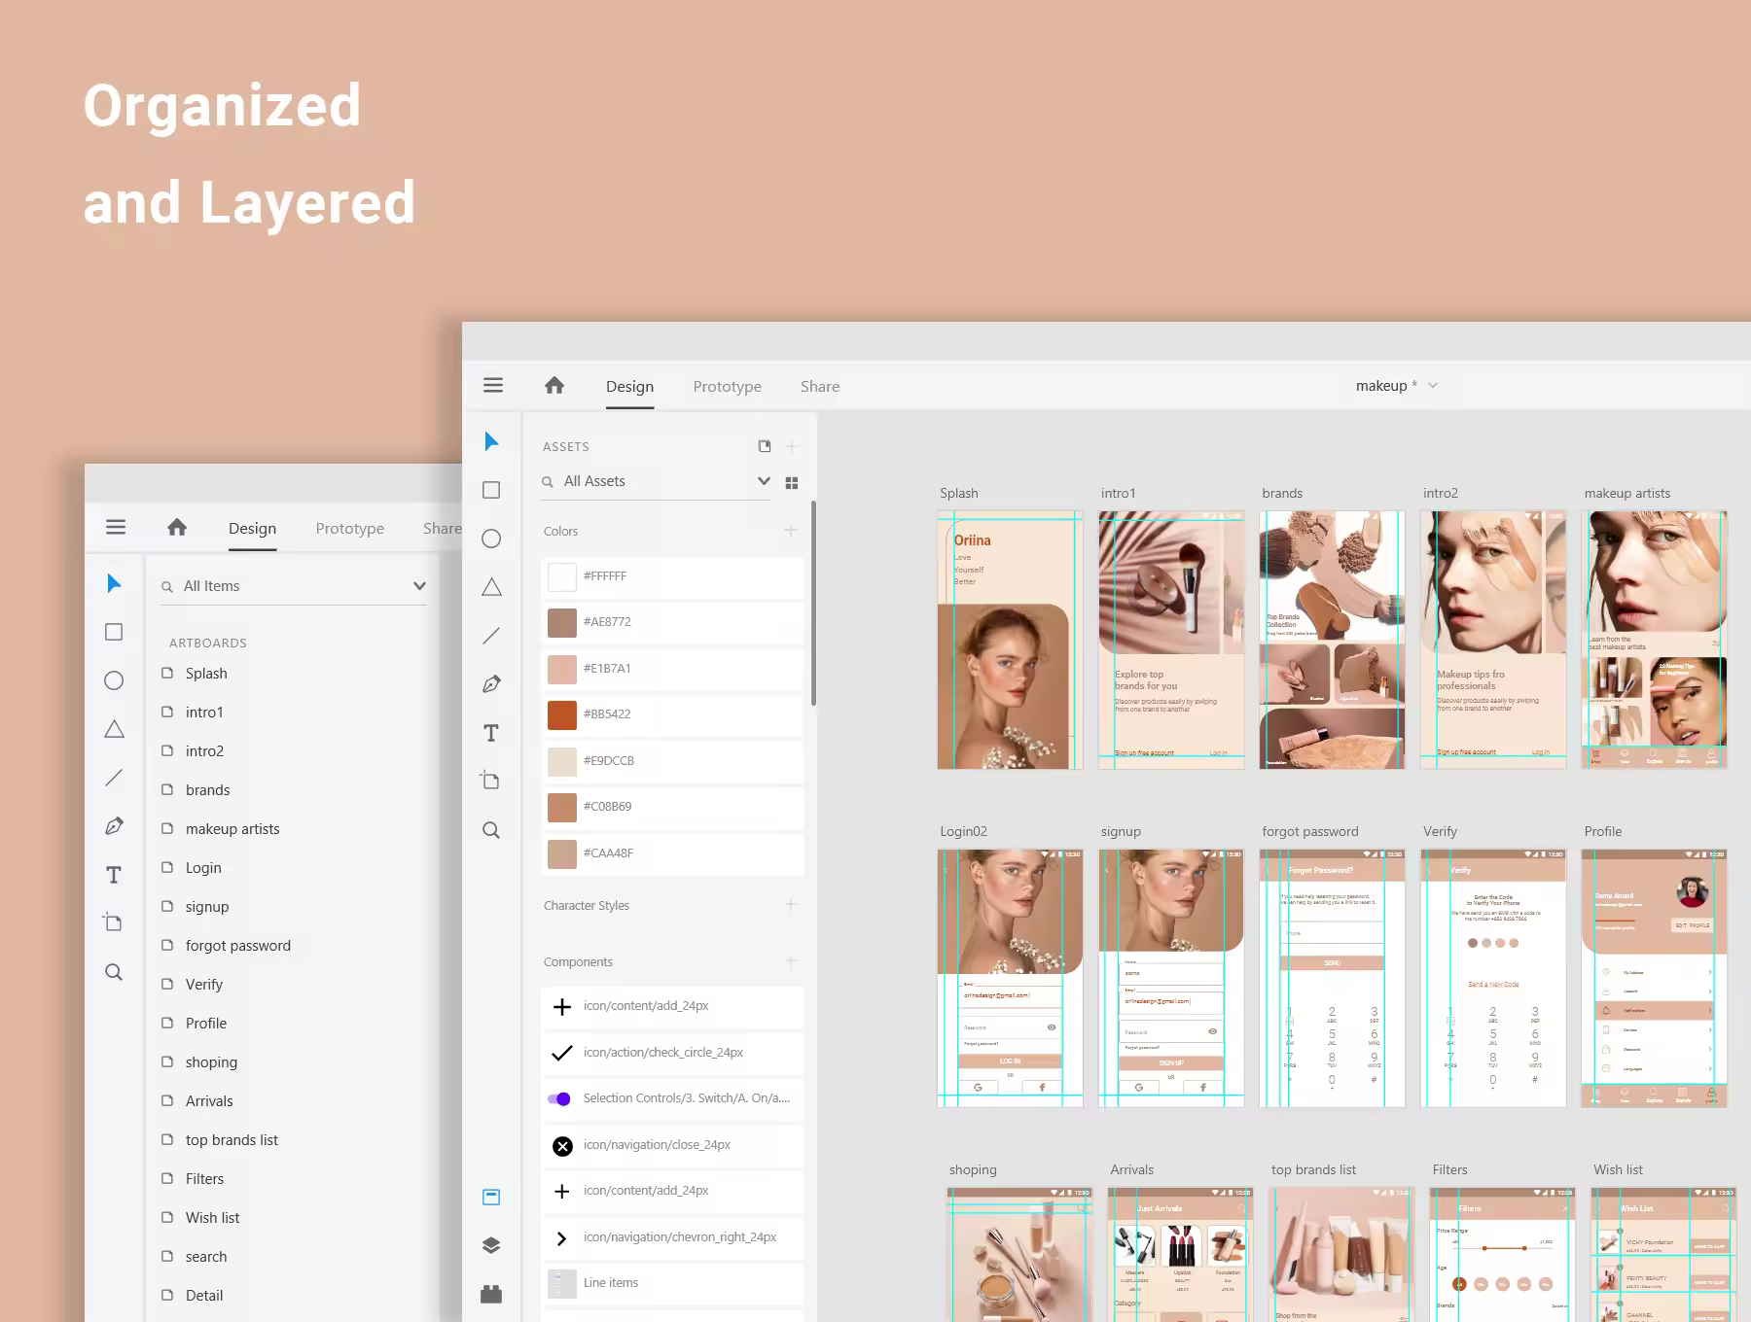The height and width of the screenshot is (1322, 1751).
Task: Pick Zoom tool in front window toolbar
Action: [x=491, y=830]
